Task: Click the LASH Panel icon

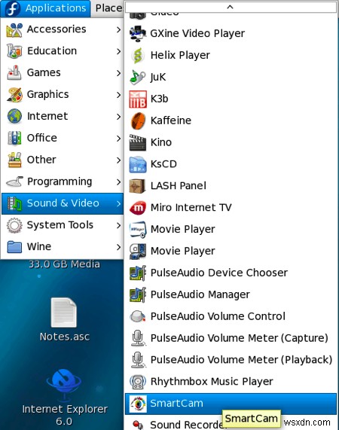Action: tap(137, 186)
